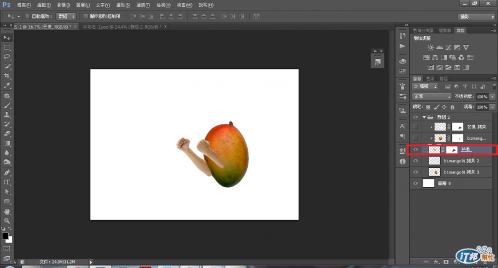This screenshot has height=268, width=498.
Task: Lock all attributes with padlock icon
Action: (x=453, y=107)
